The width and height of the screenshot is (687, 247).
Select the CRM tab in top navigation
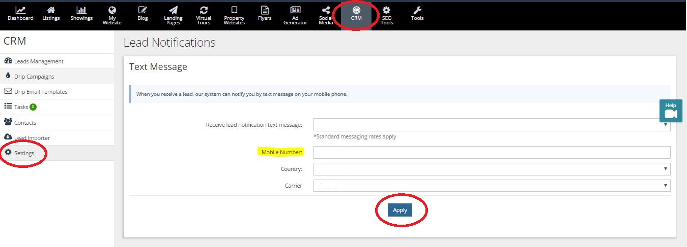(356, 14)
